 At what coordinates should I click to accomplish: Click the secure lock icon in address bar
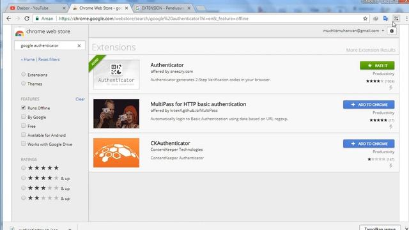[37, 19]
